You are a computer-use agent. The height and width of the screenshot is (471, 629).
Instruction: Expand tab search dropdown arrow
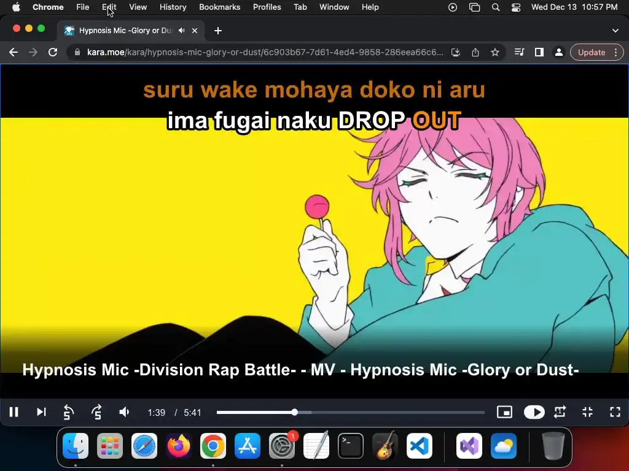615,31
